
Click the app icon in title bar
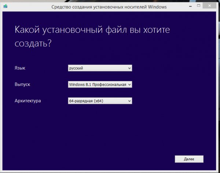tap(5, 6)
